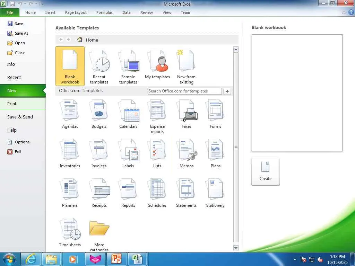
Task: Click Close in the File menu
Action: 16,53
